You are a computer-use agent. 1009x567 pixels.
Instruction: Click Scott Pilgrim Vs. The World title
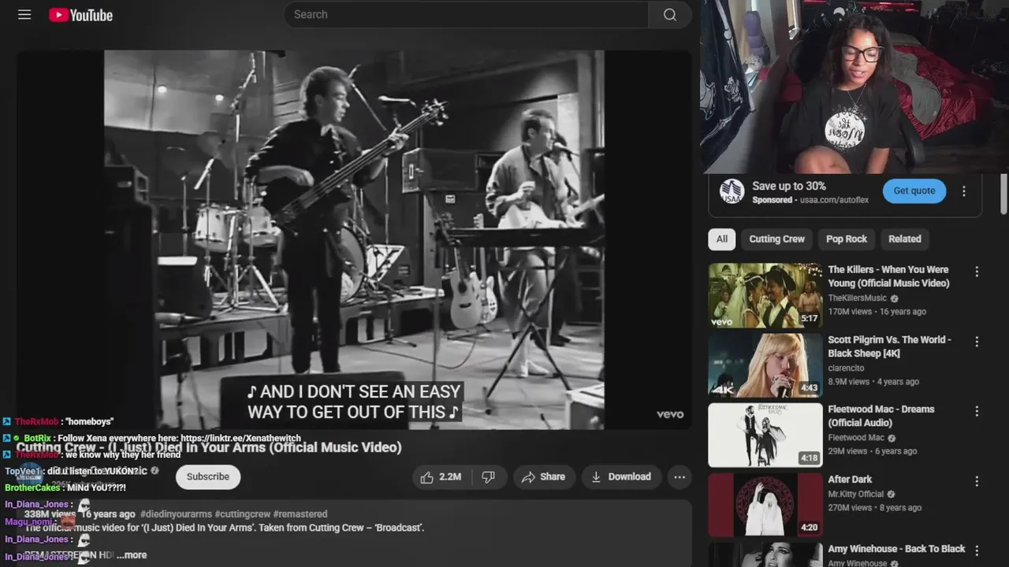pos(889,346)
